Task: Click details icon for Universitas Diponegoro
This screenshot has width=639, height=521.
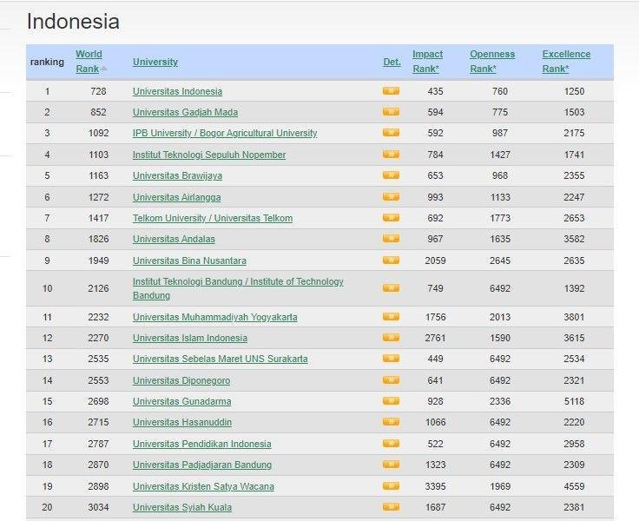Action: pyautogui.click(x=391, y=380)
